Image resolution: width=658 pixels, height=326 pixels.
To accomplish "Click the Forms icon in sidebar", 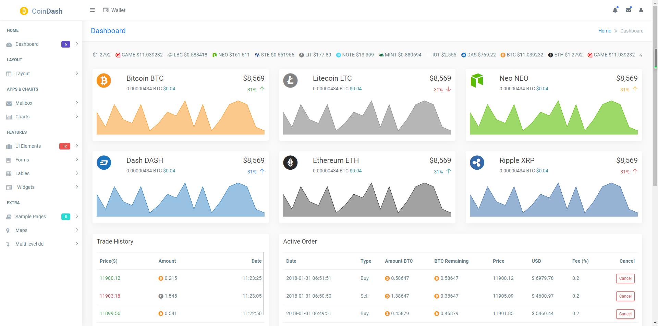I will coord(9,160).
